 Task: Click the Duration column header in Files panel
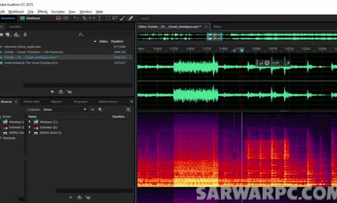pos(117,41)
